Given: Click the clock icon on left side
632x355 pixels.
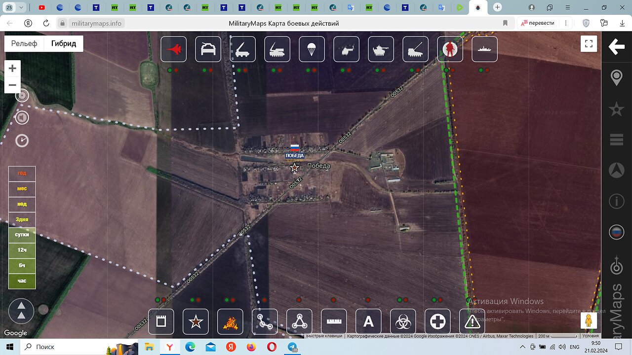Looking at the screenshot, I should click(x=22, y=141).
